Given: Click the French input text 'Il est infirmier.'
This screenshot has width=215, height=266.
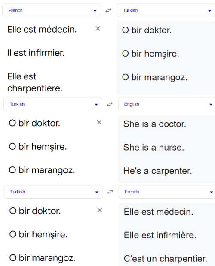Looking at the screenshot, I should click(x=36, y=53).
